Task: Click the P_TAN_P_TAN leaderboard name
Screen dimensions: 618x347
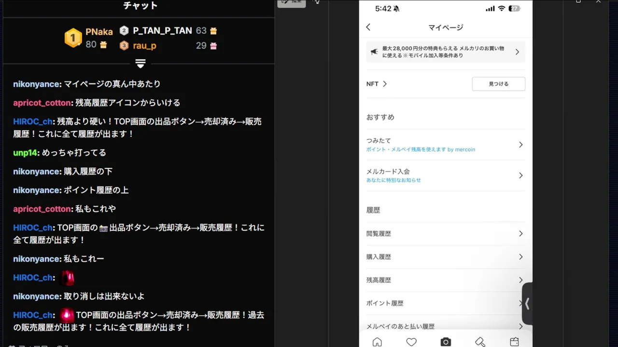Action: point(163,31)
